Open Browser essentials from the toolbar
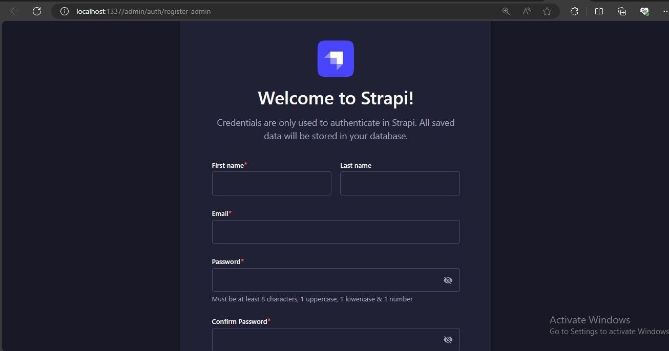669x351 pixels. point(644,11)
